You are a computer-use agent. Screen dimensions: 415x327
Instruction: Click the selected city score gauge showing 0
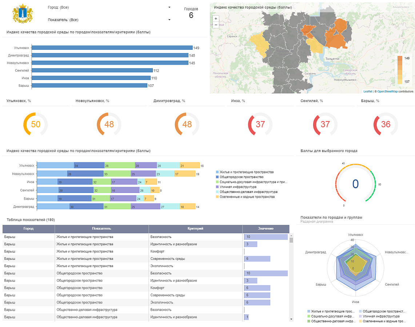[x=355, y=184]
